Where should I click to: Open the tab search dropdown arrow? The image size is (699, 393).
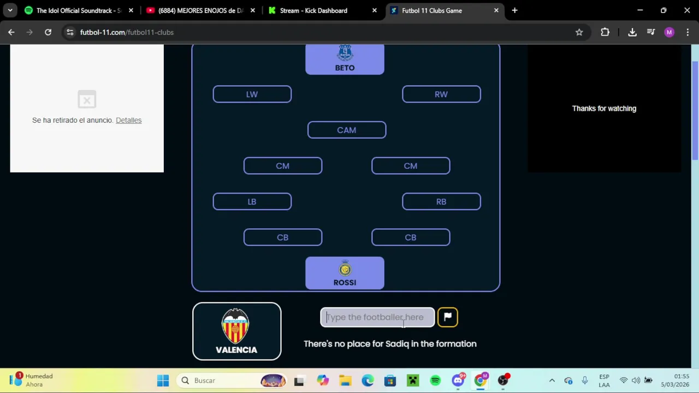point(10,10)
